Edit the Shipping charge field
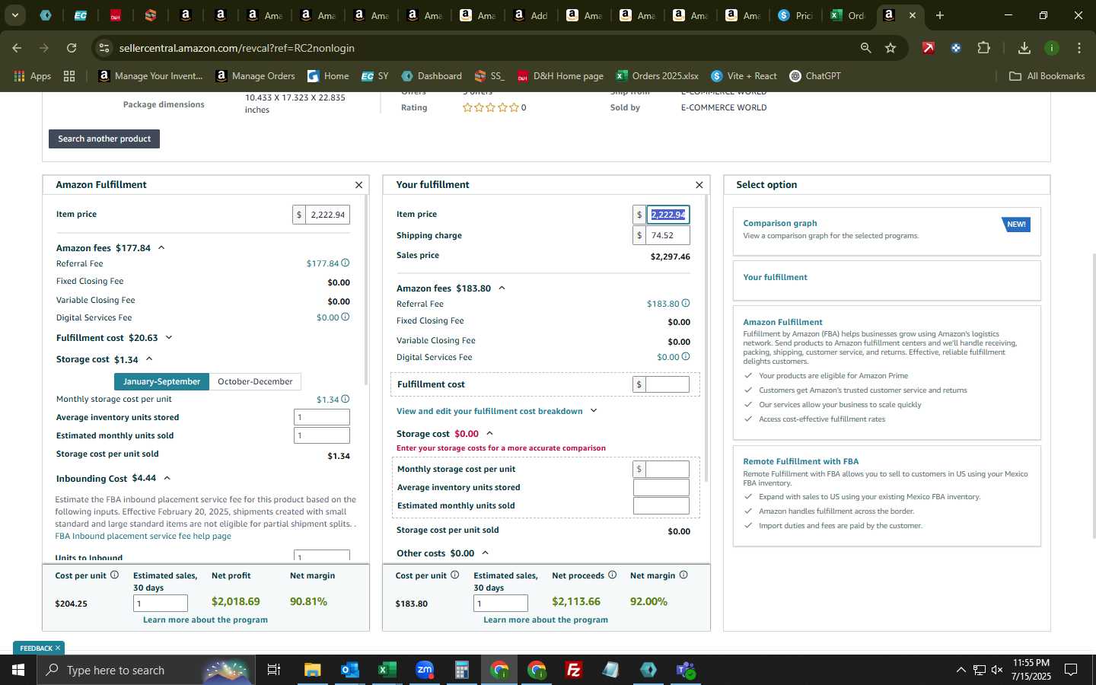1096x685 pixels. 667,235
